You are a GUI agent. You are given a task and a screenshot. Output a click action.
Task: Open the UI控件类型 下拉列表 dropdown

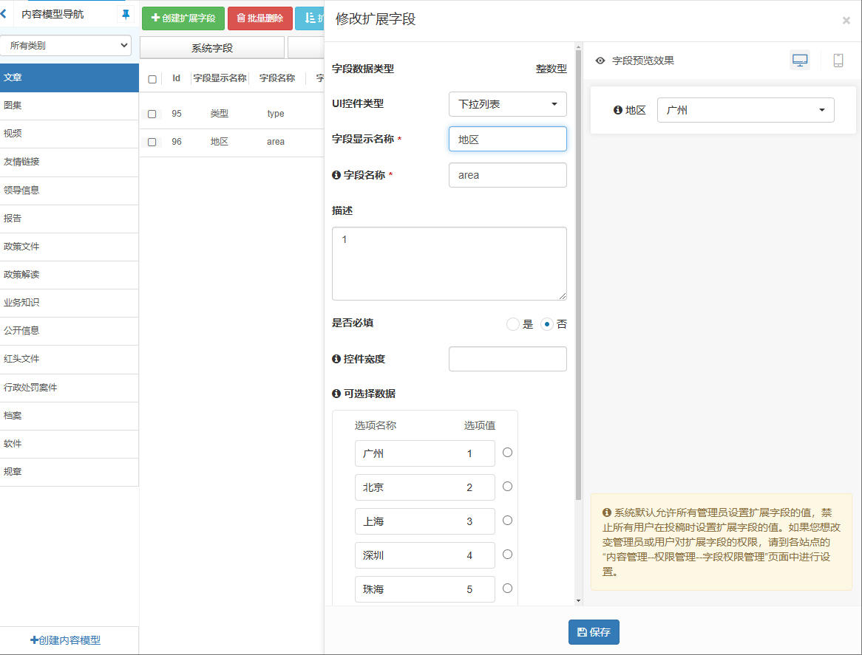tap(507, 104)
